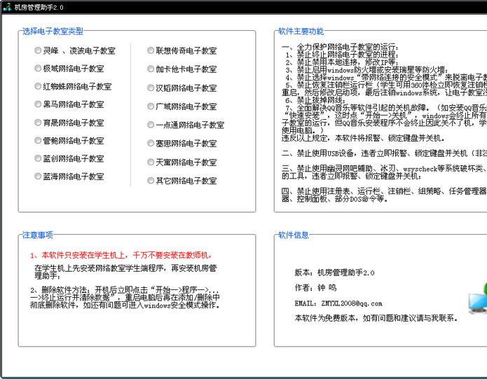Click the 机房管理助手2.0 title bar text
The width and height of the screenshot is (487, 379).
(39, 7)
